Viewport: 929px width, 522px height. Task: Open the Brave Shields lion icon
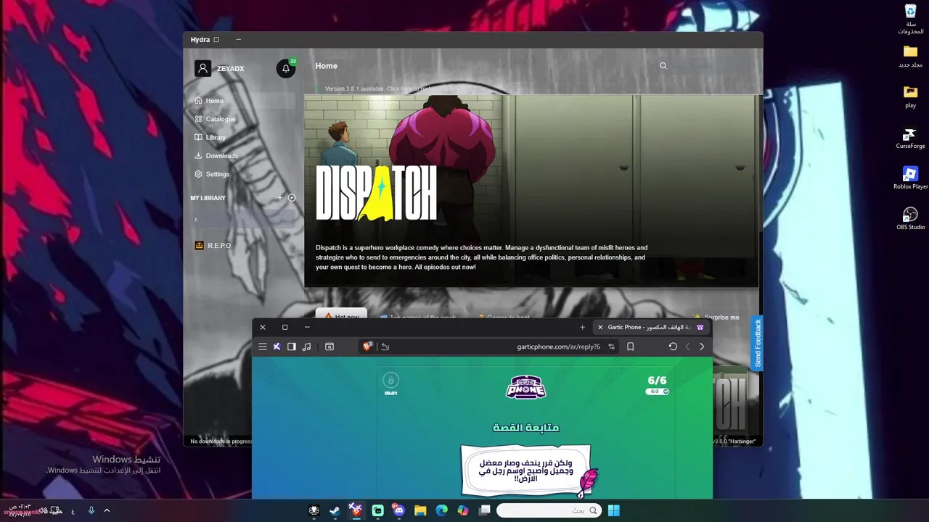pos(367,347)
